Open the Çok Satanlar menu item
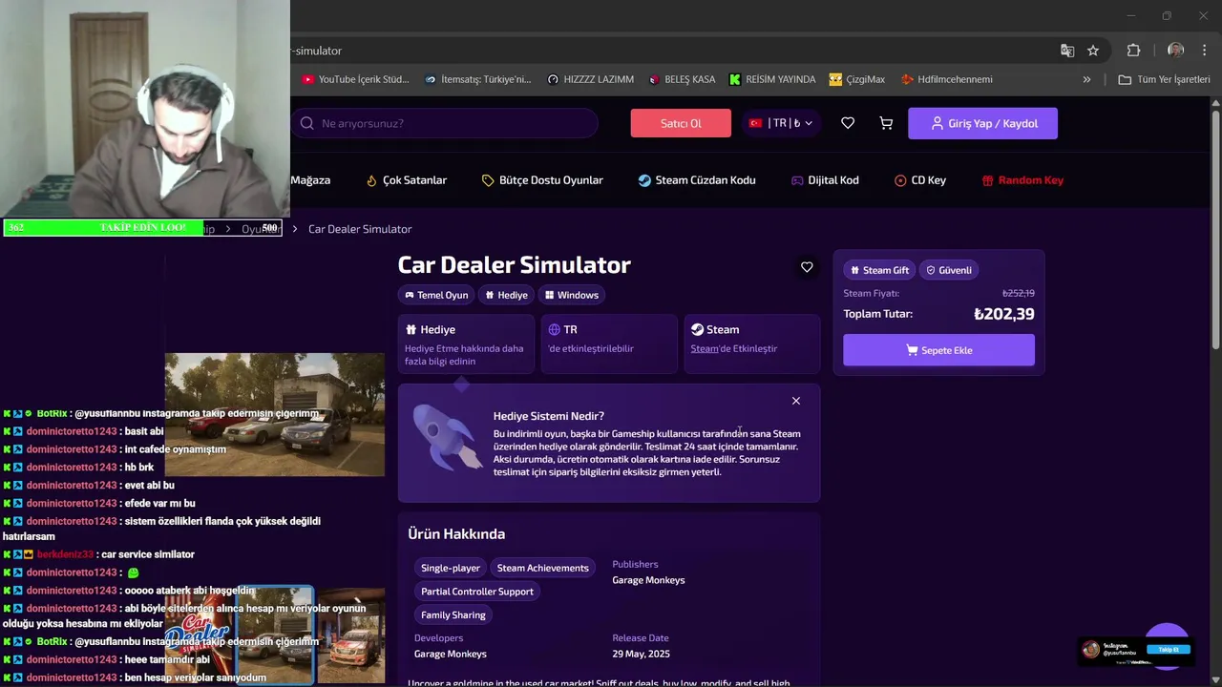This screenshot has height=687, width=1222. [406, 180]
